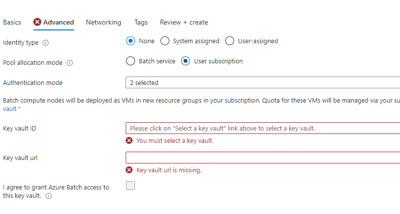Choose User-assigned identity type option
Image resolution: width=400 pixels, height=214 pixels.
coord(230,41)
